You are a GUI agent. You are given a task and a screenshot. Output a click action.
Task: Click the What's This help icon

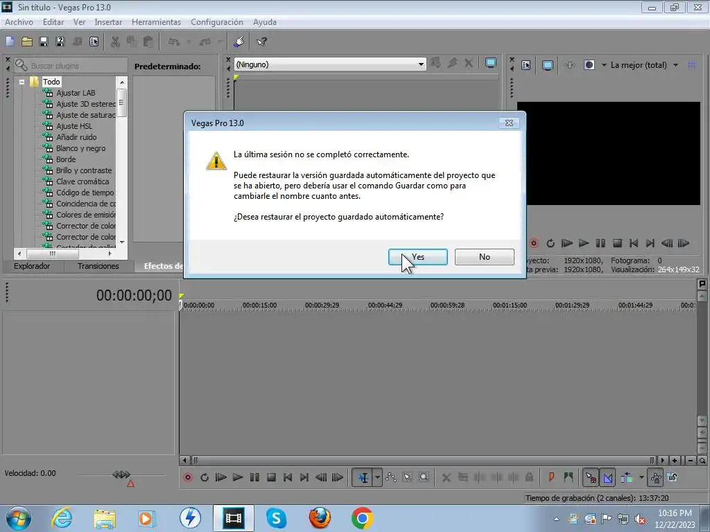[x=261, y=42]
